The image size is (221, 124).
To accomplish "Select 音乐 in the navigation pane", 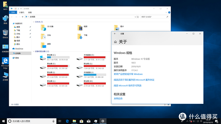I will 18,44.
